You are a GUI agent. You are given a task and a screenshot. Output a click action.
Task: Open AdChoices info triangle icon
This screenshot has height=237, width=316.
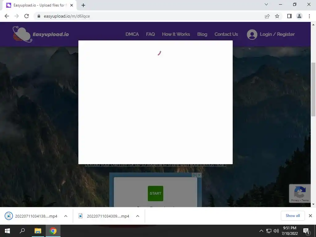pos(194,175)
